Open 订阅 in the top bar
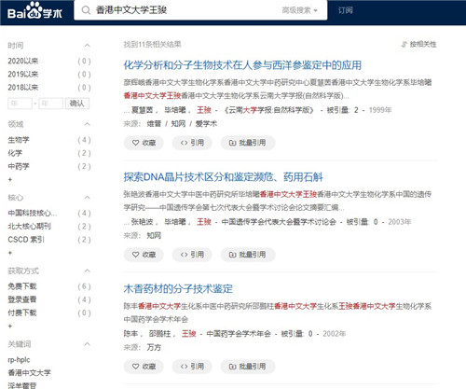Viewport: 466px width, 389px height. (345, 10)
